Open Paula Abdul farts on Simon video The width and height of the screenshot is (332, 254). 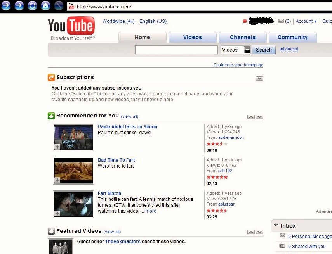click(x=127, y=127)
